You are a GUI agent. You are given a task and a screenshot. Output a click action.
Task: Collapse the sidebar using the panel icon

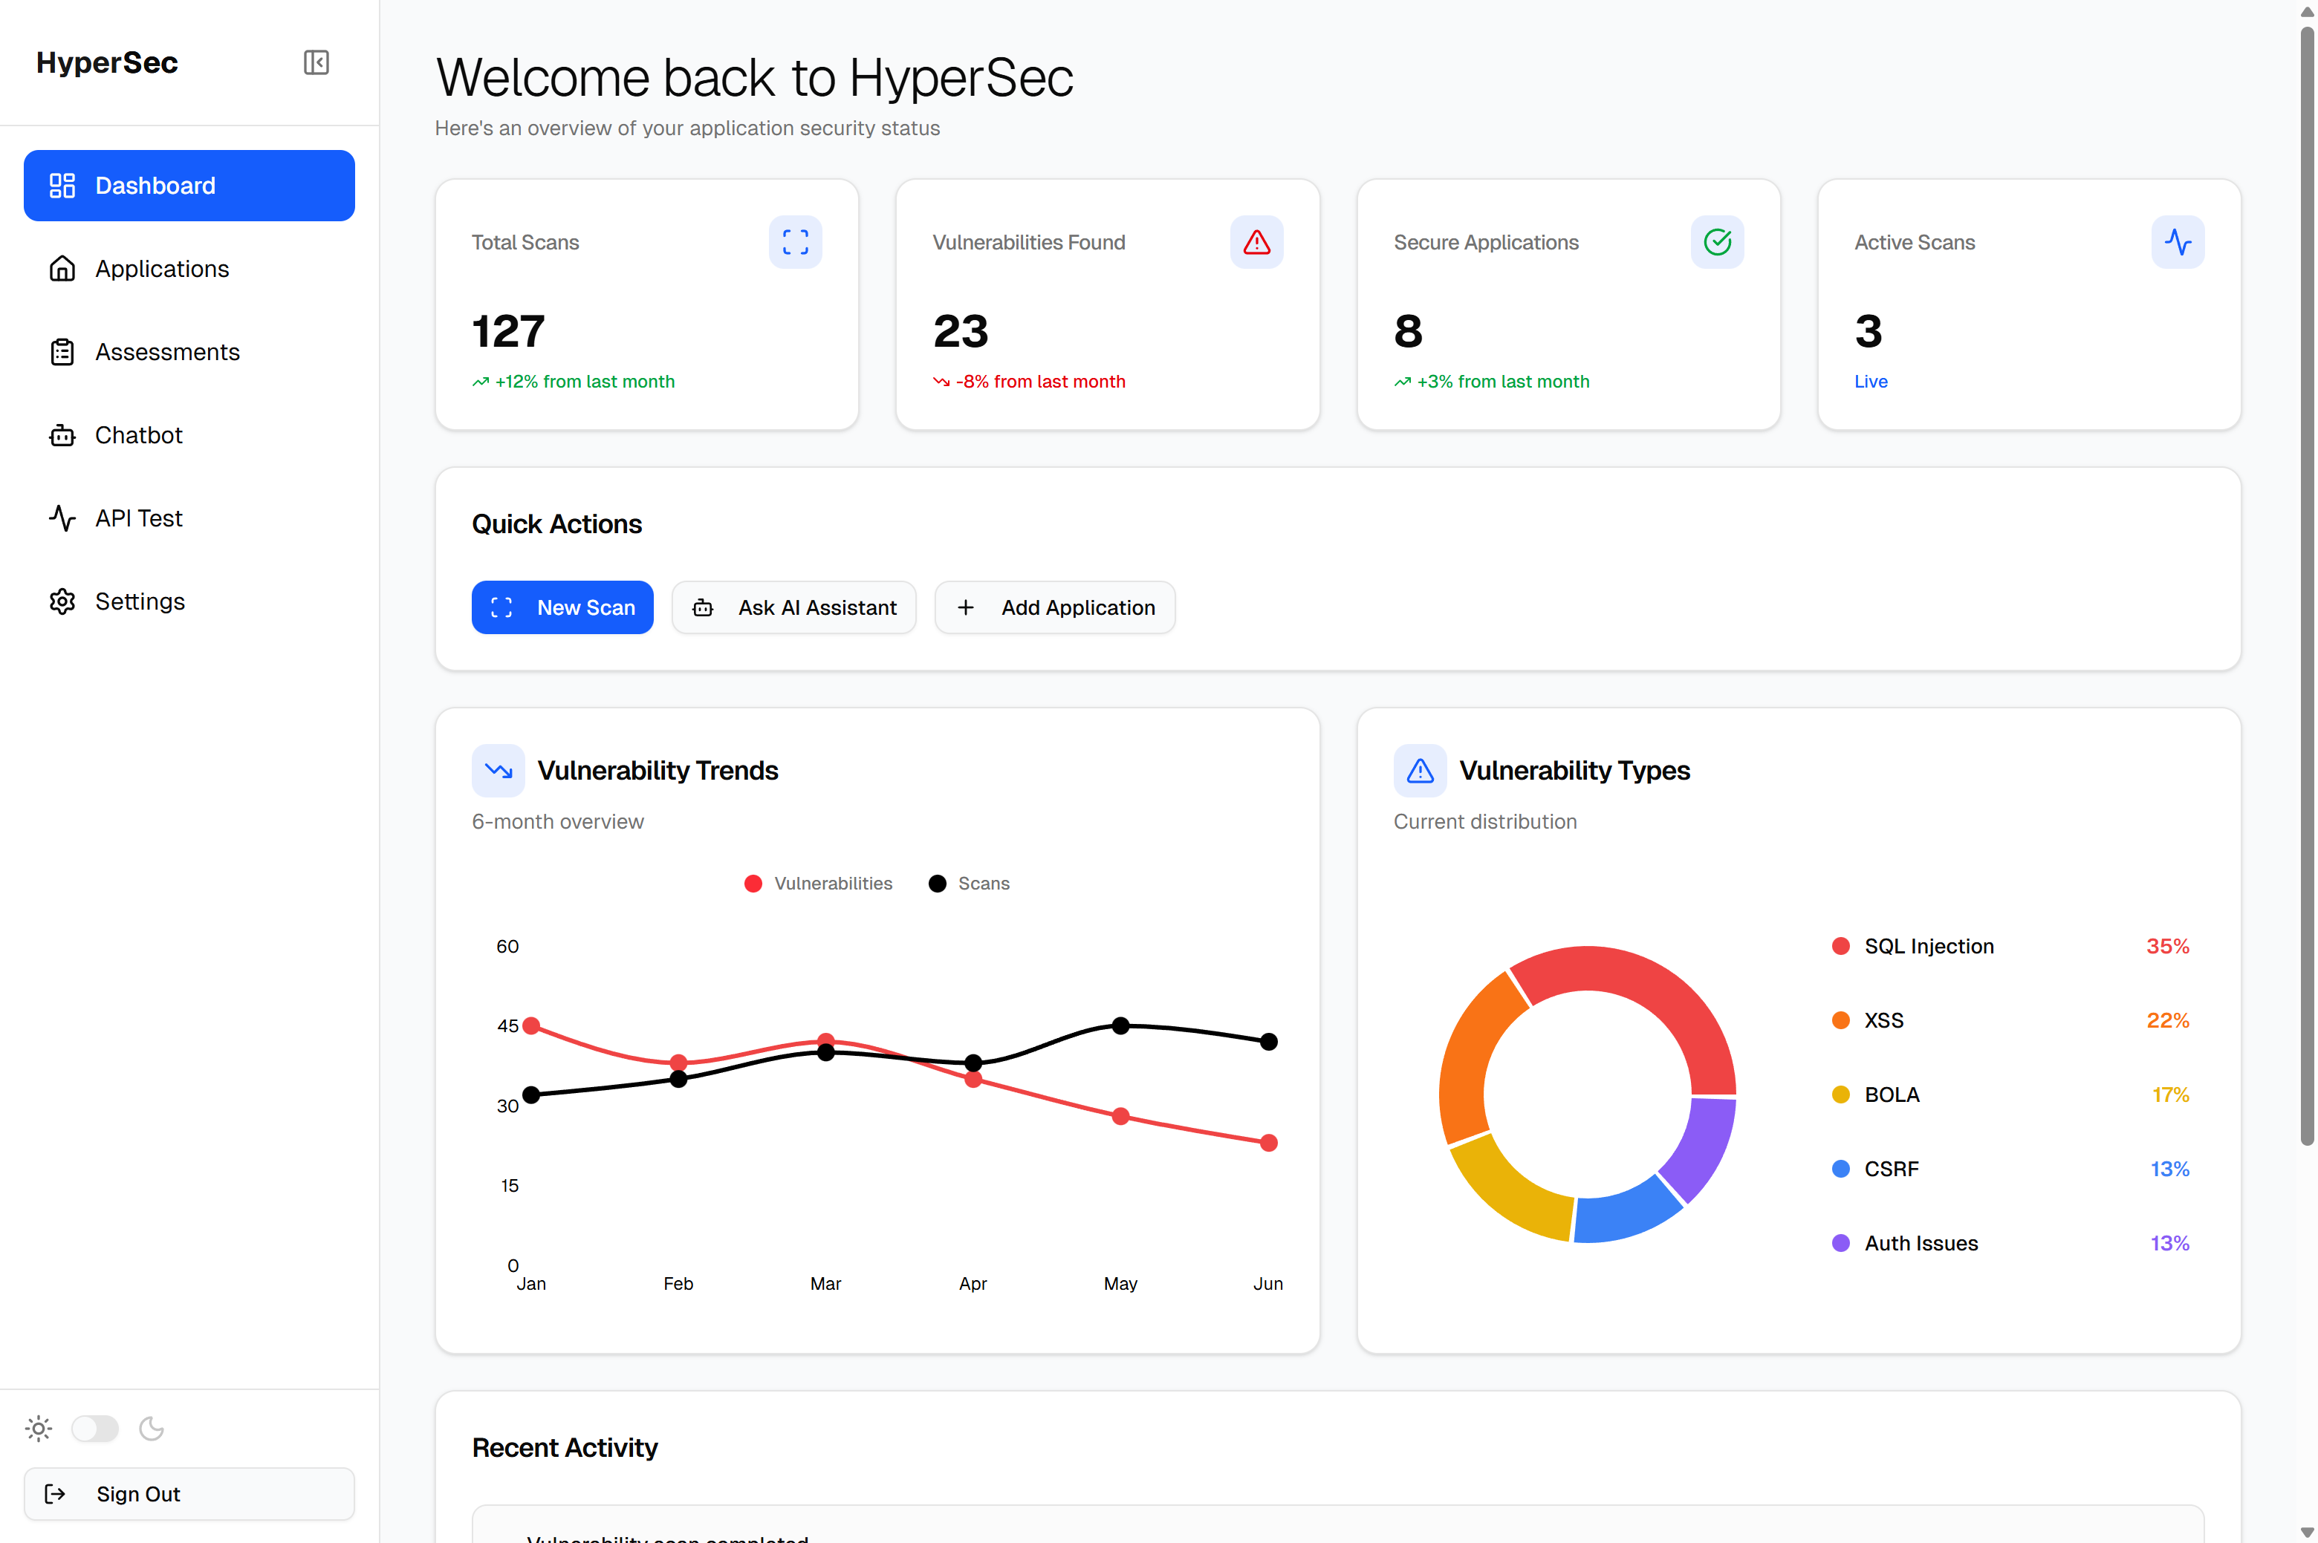pyautogui.click(x=316, y=63)
